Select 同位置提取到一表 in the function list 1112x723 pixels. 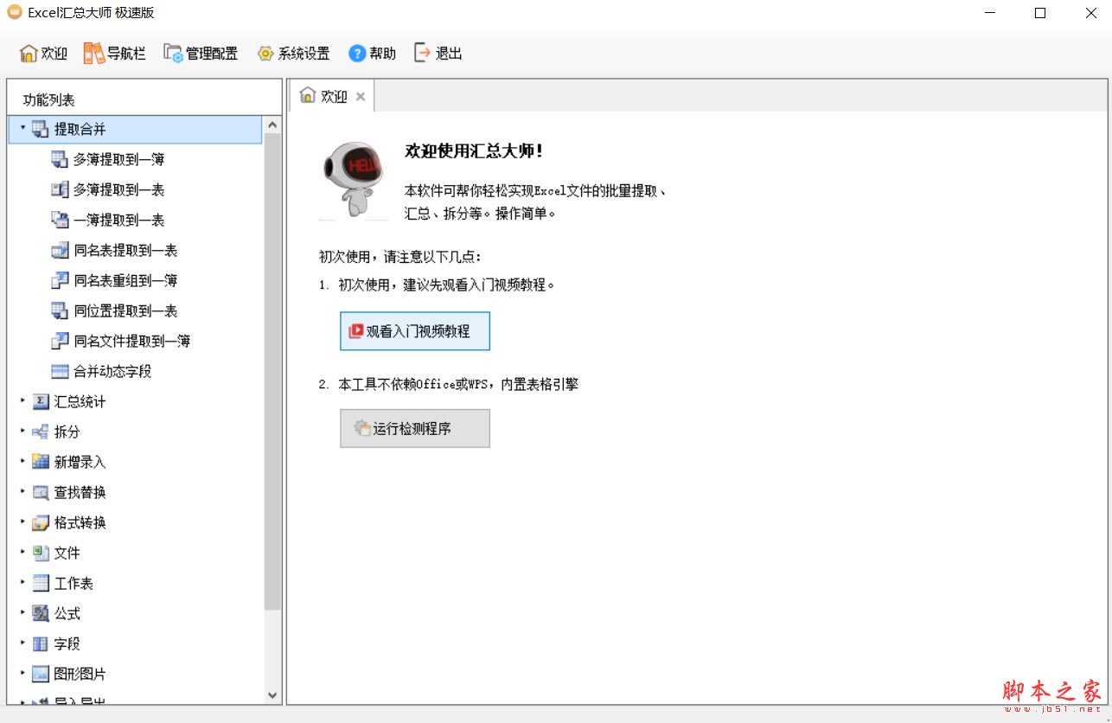click(126, 310)
